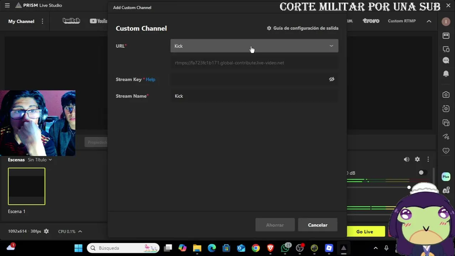Viewport: 455px width, 256px height.
Task: Expand the Sin Título scene collection dropdown
Action: coord(40,160)
